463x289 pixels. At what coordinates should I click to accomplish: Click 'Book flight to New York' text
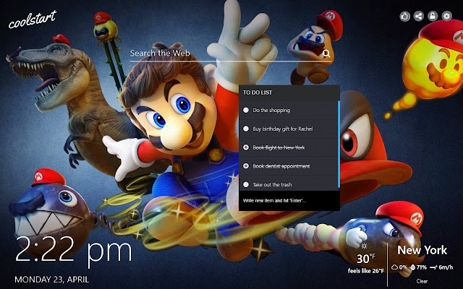point(279,147)
